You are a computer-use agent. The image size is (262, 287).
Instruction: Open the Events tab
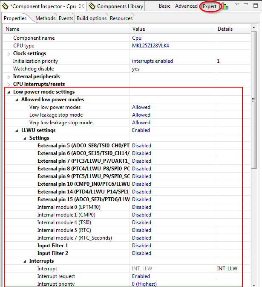pyautogui.click(x=66, y=18)
